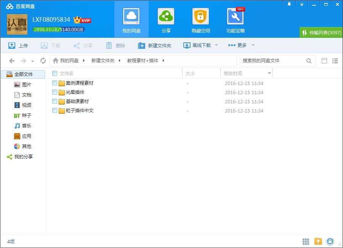343x248 pixels.
Task: Switch to the 分享 tab
Action: coord(166,20)
